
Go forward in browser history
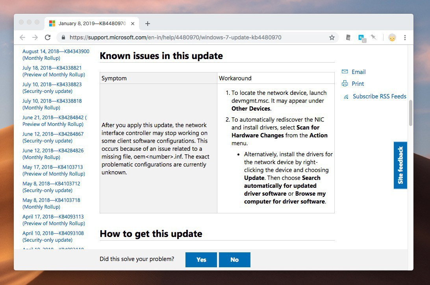tap(35, 37)
